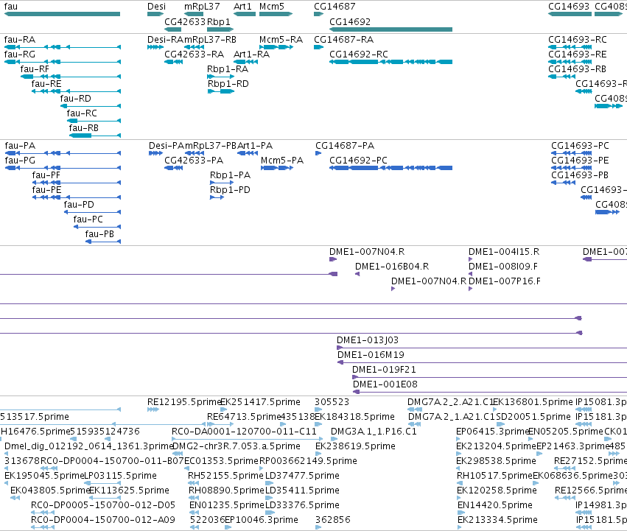Click the DME1-016M19 BAC clone label

click(x=371, y=355)
